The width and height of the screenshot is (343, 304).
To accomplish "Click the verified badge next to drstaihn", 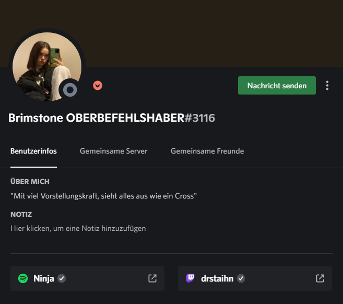I will click(241, 278).
